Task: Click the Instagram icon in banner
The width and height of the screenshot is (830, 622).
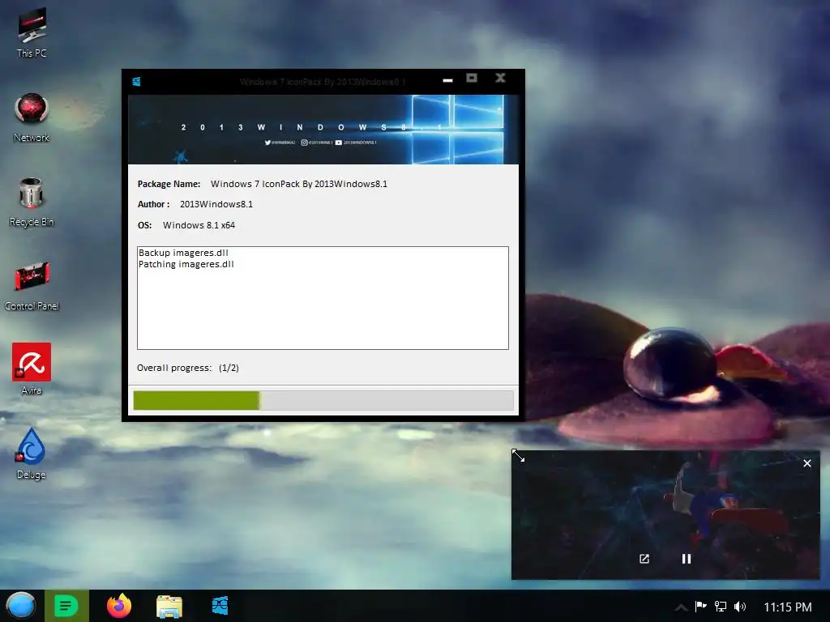Action: pyautogui.click(x=304, y=143)
